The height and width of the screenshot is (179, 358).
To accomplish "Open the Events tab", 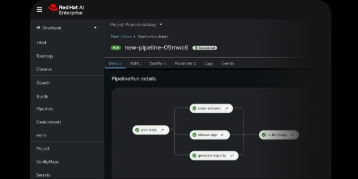I will pyautogui.click(x=228, y=63).
